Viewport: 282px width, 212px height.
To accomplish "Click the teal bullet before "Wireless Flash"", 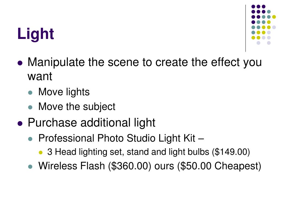I will [30, 167].
